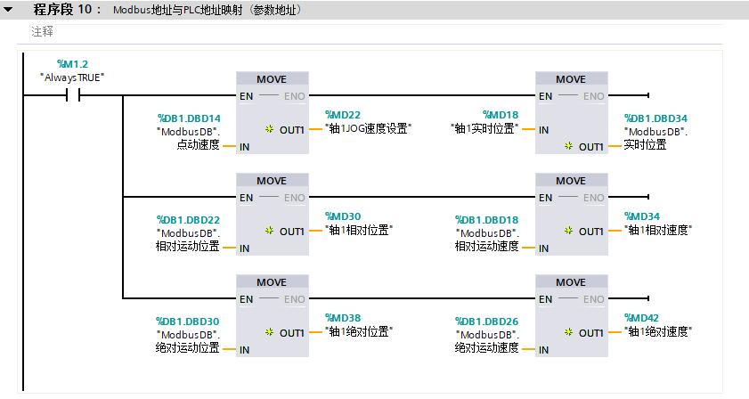Click the 注释 comment field
The image size is (749, 399).
click(x=43, y=31)
